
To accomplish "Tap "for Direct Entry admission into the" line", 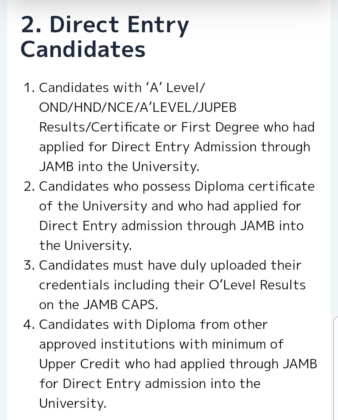I will tap(150, 384).
